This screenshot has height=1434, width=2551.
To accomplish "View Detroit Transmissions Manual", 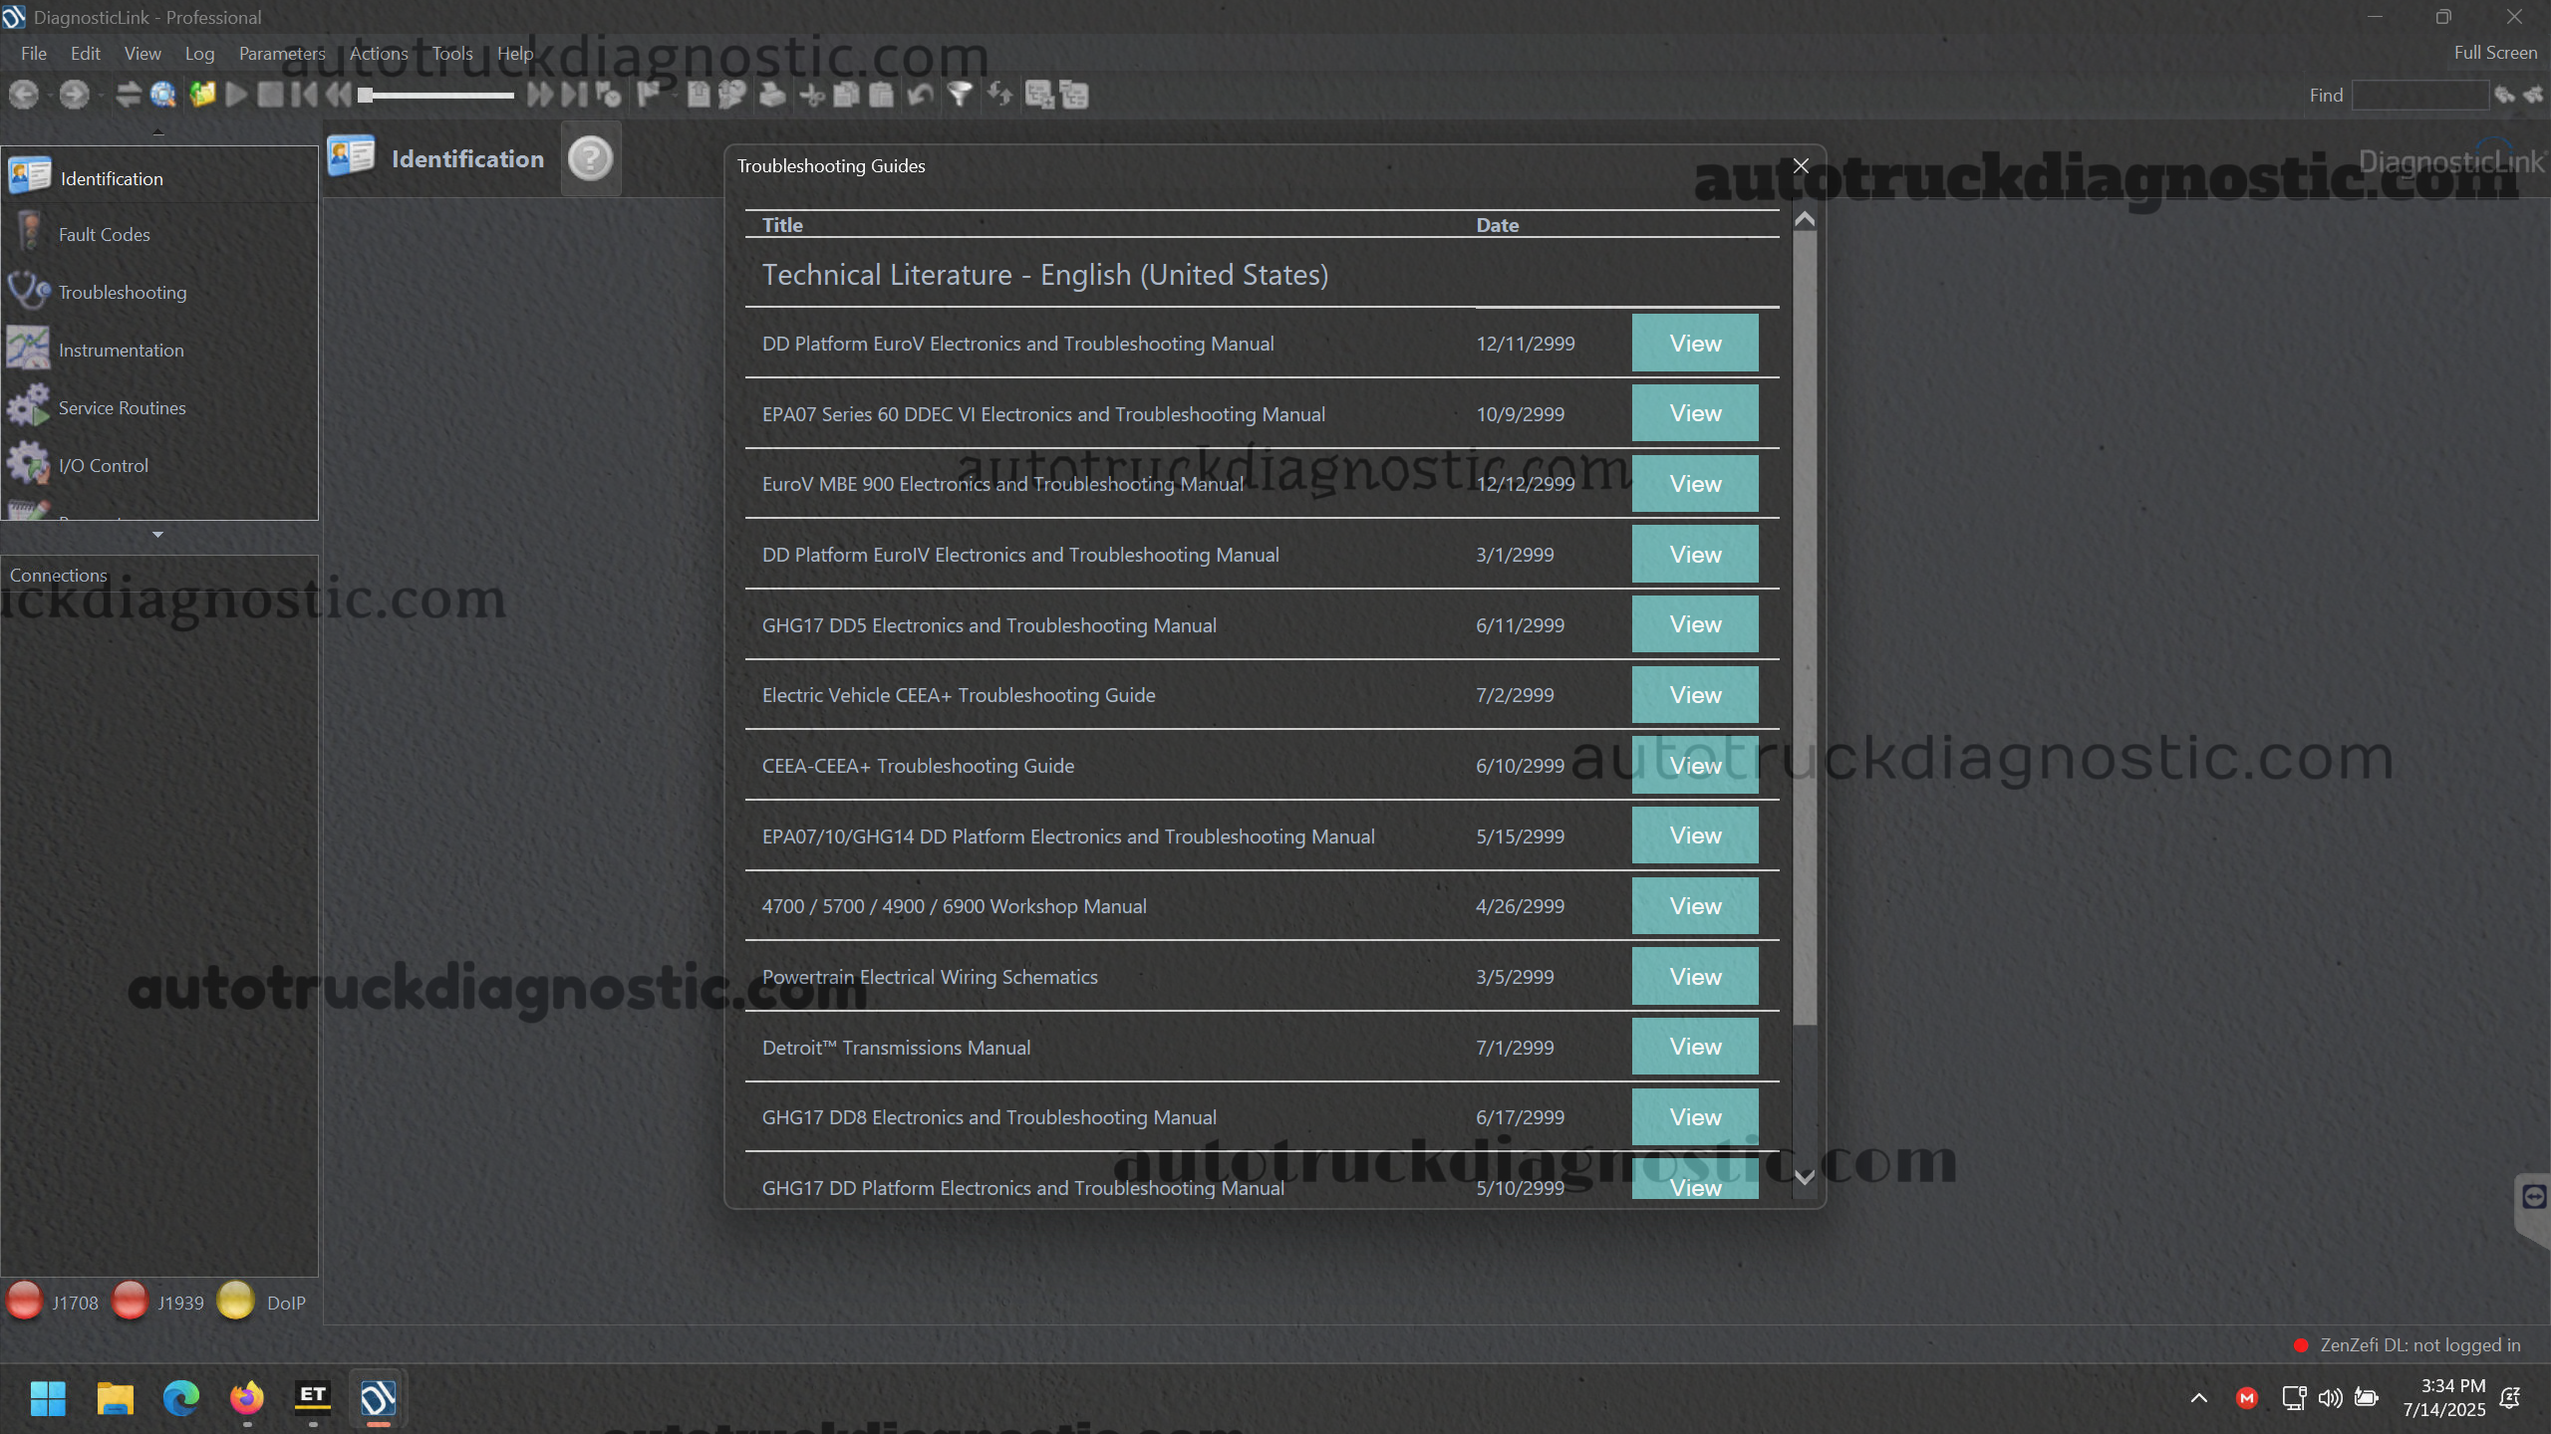I will pos(1694,1047).
